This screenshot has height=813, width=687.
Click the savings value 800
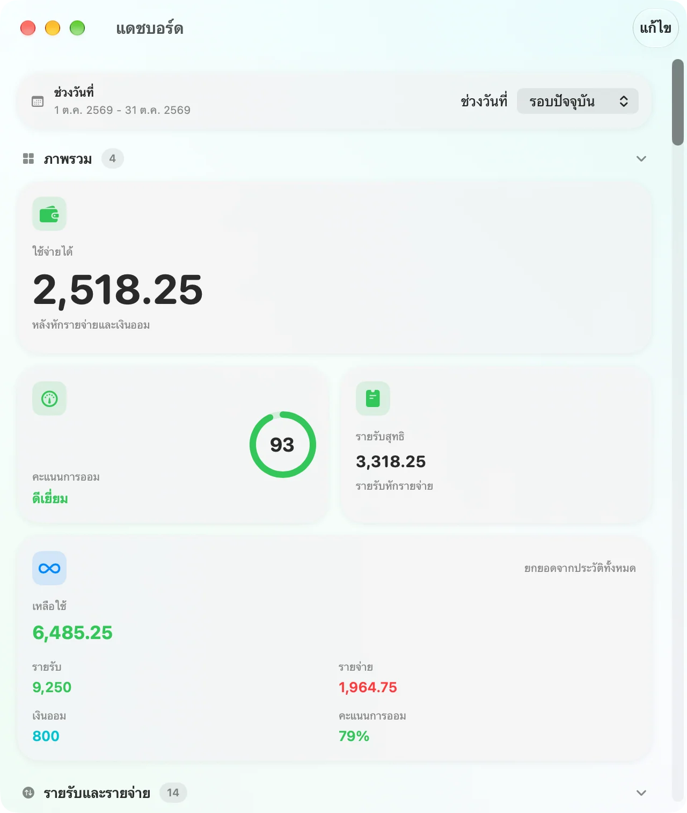tap(46, 736)
